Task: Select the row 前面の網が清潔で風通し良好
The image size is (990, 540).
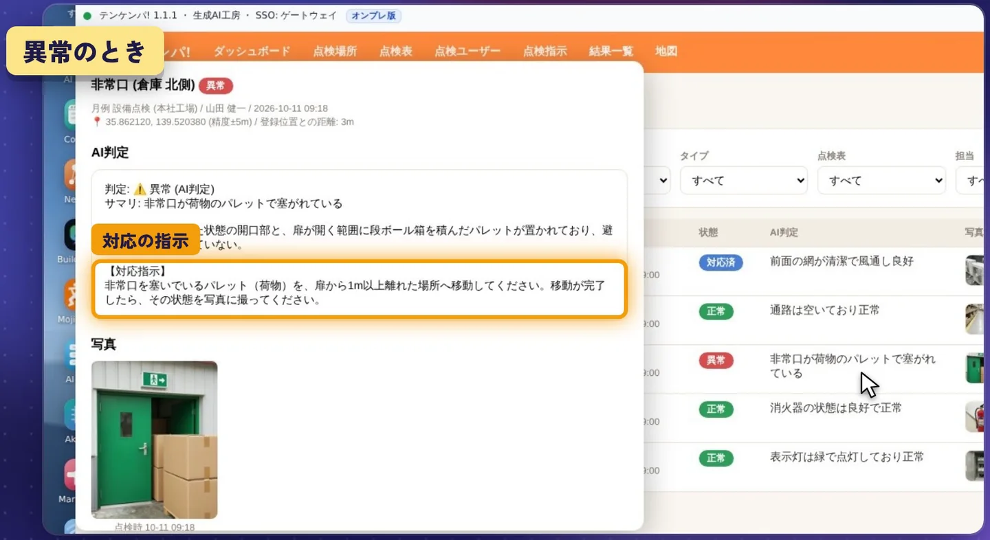Action: tap(814, 271)
